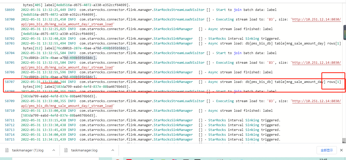Click line number 58703
Viewport: 346px width, 160px height.
[x=10, y=43]
